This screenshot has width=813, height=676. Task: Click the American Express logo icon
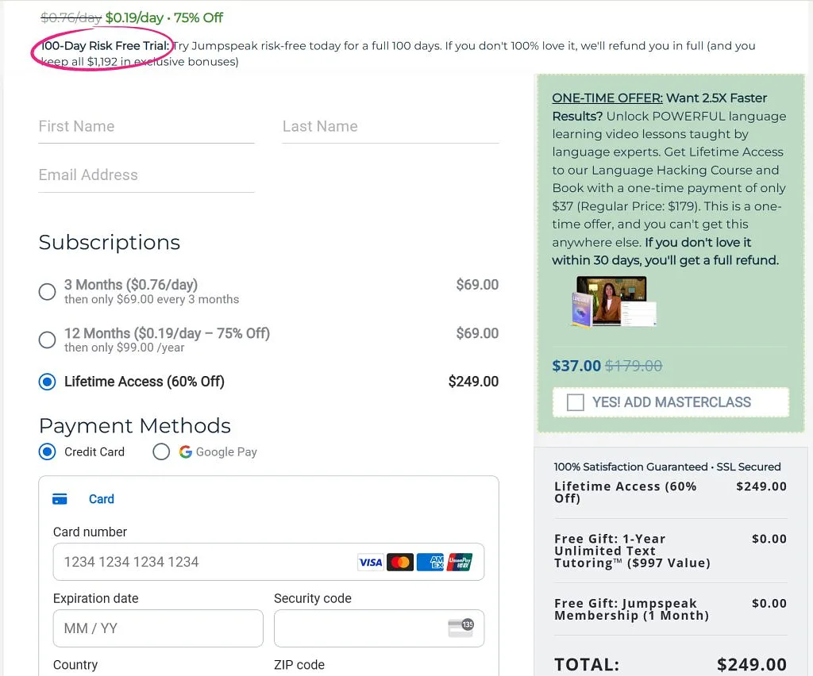[x=430, y=562]
